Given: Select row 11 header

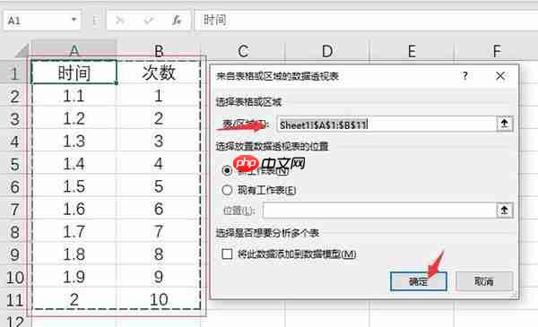Looking at the screenshot, I should pyautogui.click(x=14, y=300).
